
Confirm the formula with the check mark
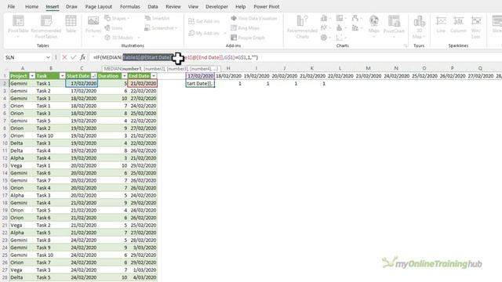click(x=73, y=57)
